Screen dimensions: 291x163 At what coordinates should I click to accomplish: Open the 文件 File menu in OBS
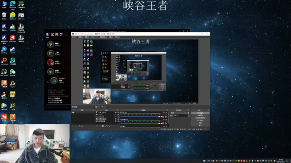point(74,37)
